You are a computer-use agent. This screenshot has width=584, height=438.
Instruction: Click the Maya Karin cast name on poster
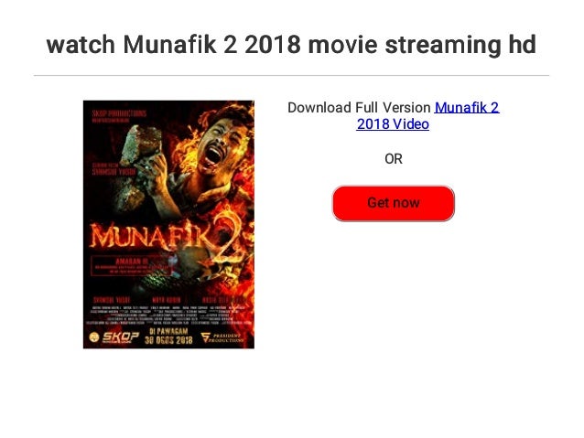166,300
